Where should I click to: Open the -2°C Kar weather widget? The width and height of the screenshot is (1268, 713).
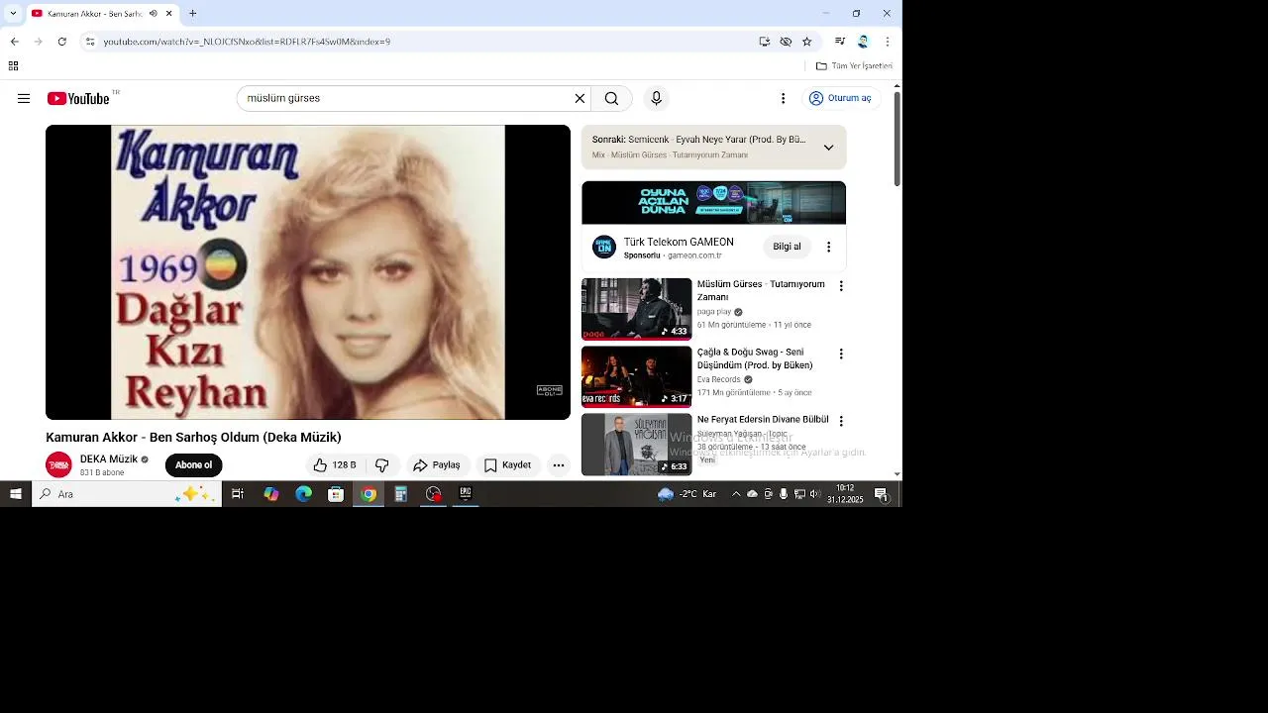pos(687,494)
